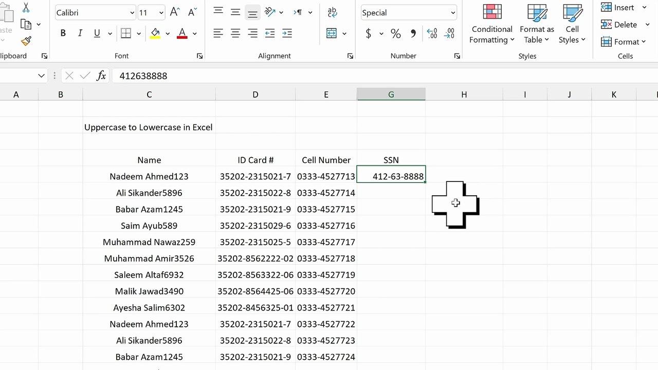Cancel formula bar entry X
The width and height of the screenshot is (658, 370).
point(69,76)
